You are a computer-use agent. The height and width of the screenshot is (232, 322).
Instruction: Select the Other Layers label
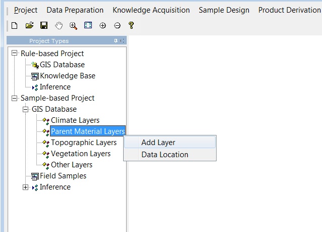click(x=72, y=165)
